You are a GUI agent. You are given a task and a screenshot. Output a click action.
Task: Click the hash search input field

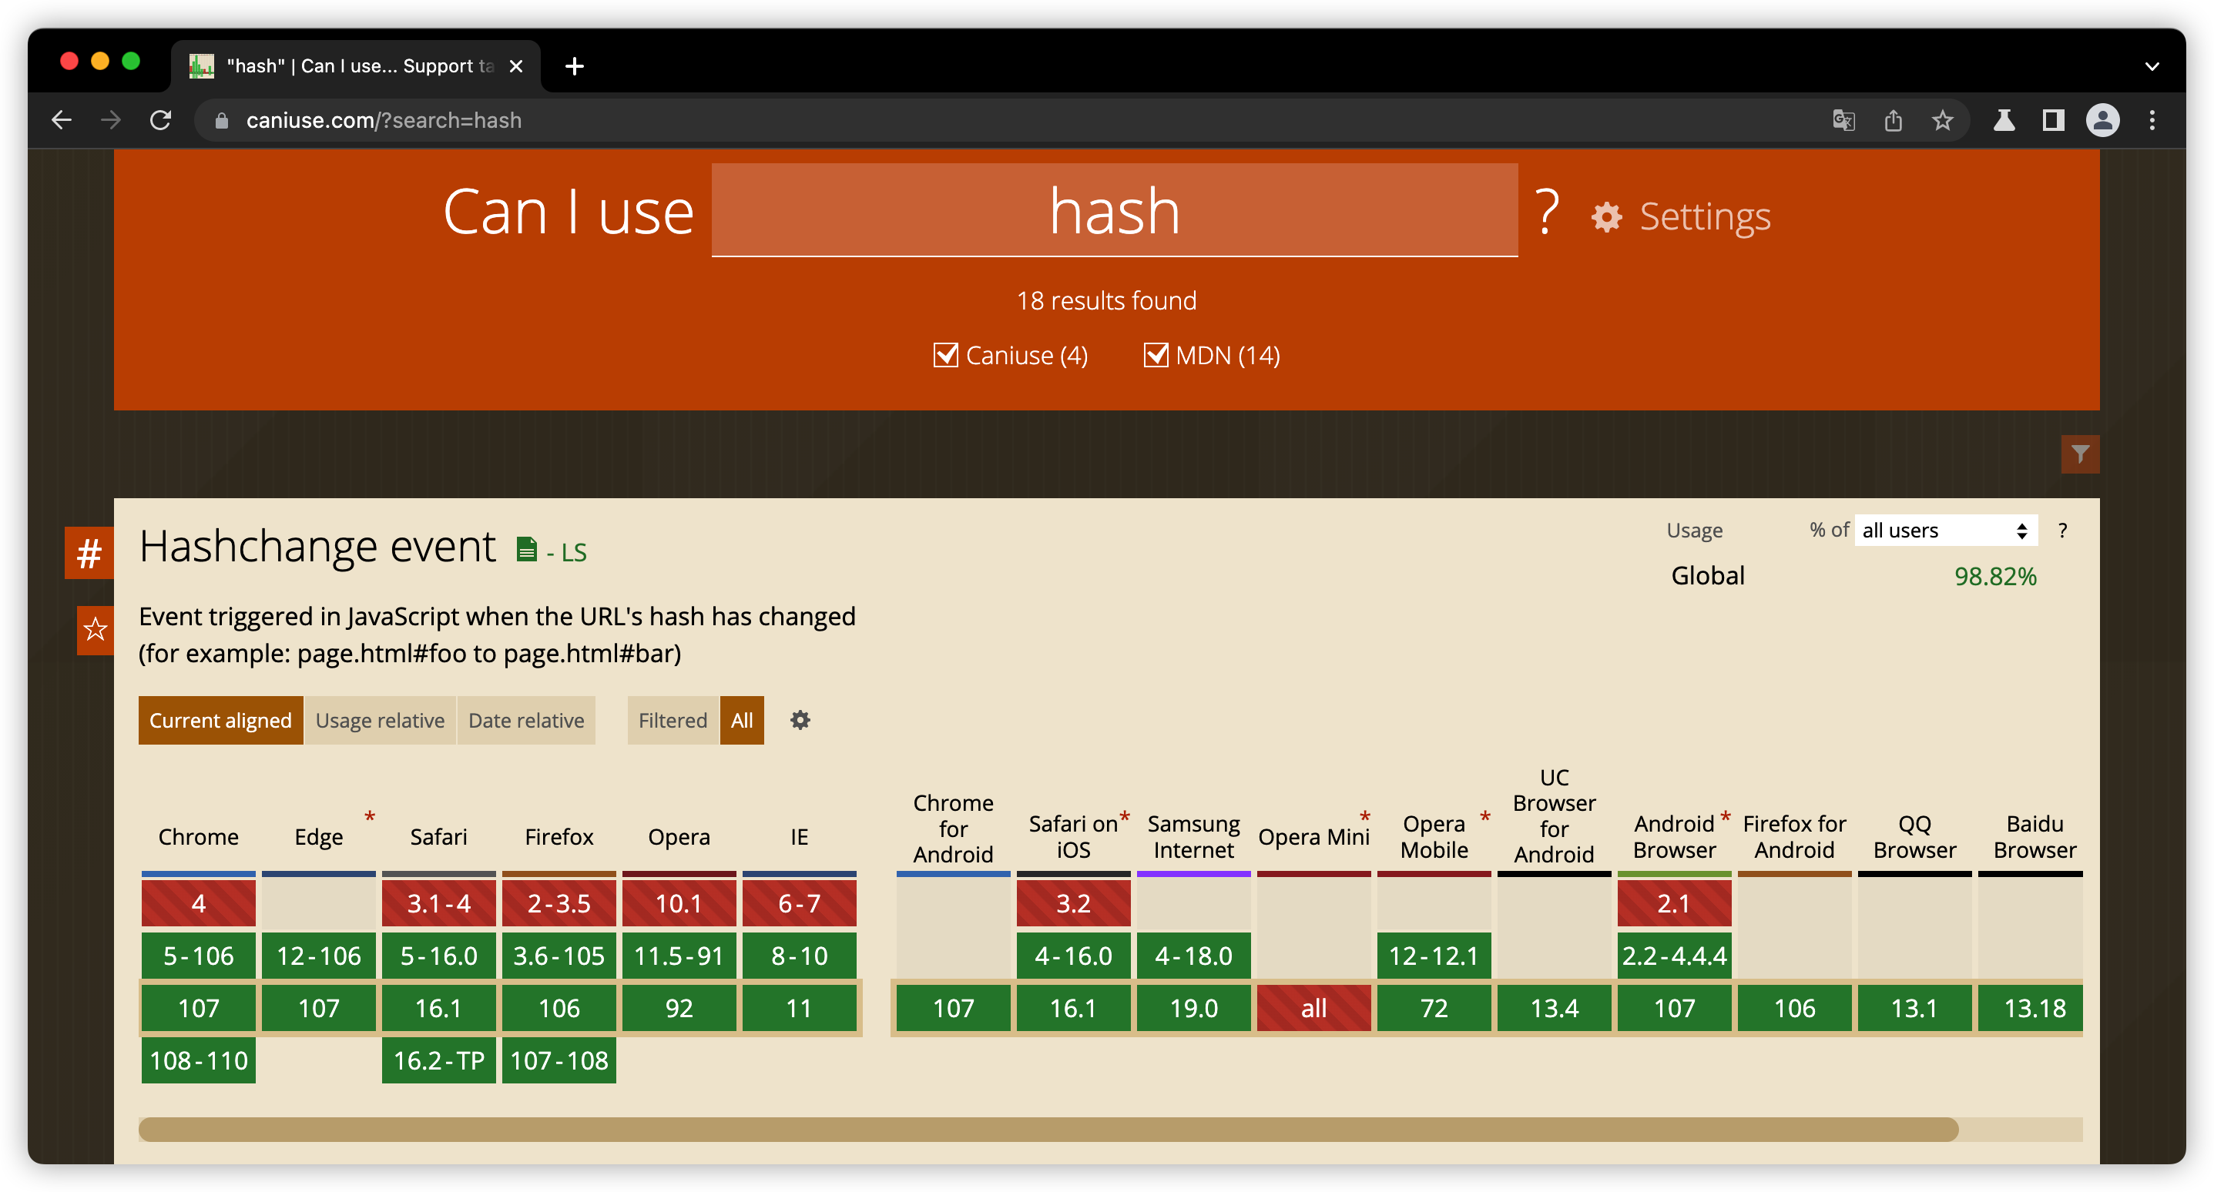1114,210
